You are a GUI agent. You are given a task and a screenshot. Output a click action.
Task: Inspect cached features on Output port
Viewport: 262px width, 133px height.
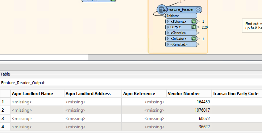(194, 27)
